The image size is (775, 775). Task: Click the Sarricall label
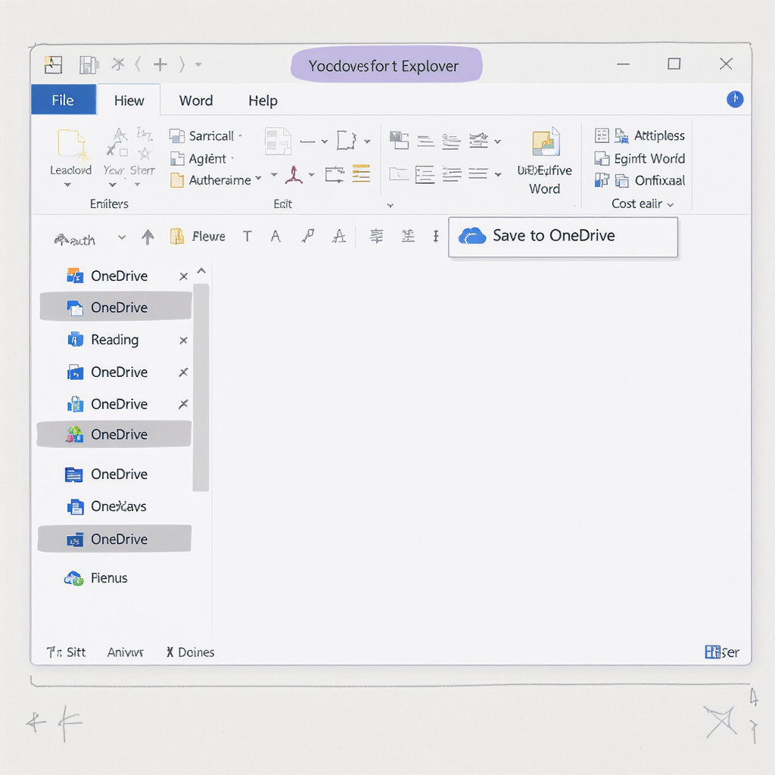pos(211,136)
